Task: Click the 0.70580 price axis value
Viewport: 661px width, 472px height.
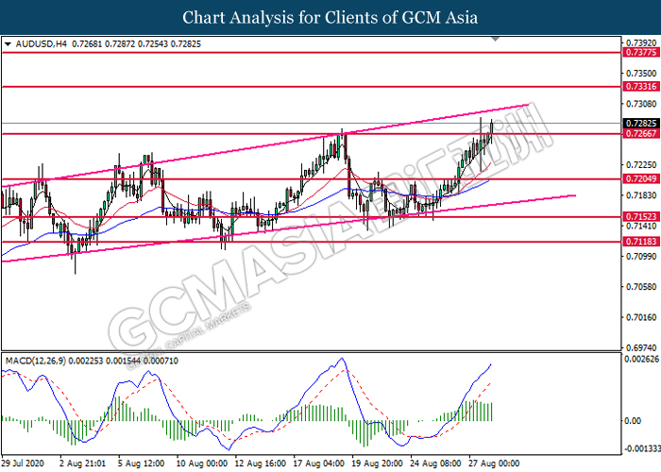Action: tap(641, 287)
